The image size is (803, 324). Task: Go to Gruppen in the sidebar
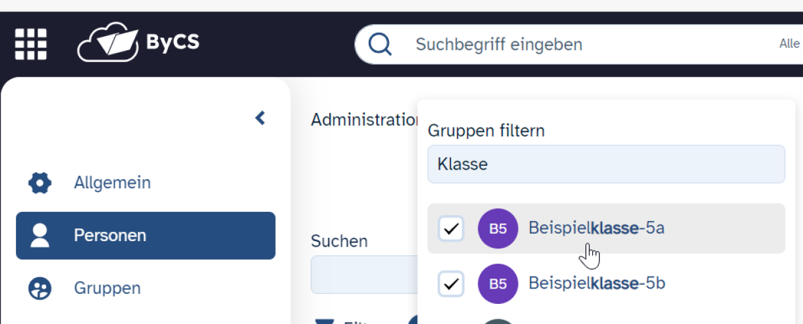click(x=107, y=289)
